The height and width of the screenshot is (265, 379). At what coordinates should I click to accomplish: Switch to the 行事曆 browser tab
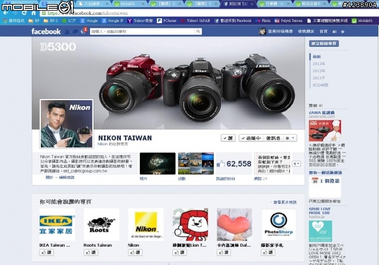pos(274,4)
